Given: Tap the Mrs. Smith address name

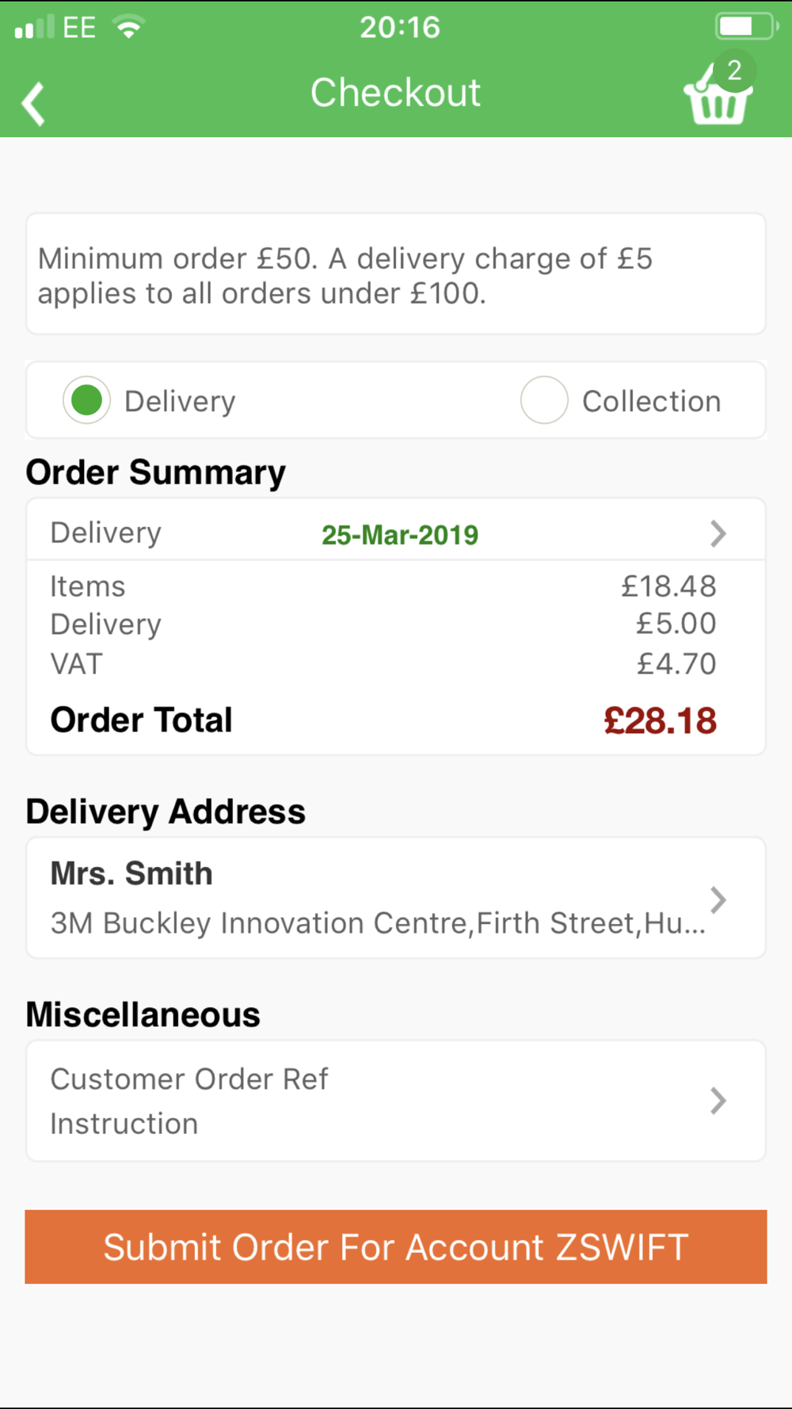Looking at the screenshot, I should pyautogui.click(x=131, y=873).
